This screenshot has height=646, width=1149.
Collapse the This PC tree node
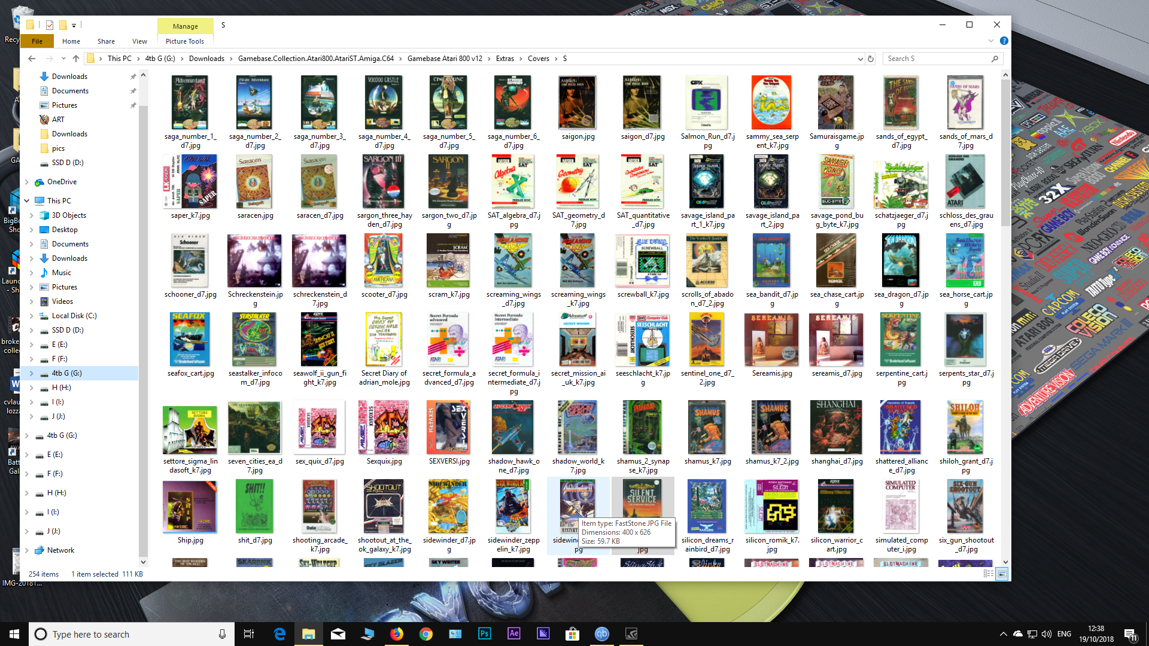click(27, 201)
